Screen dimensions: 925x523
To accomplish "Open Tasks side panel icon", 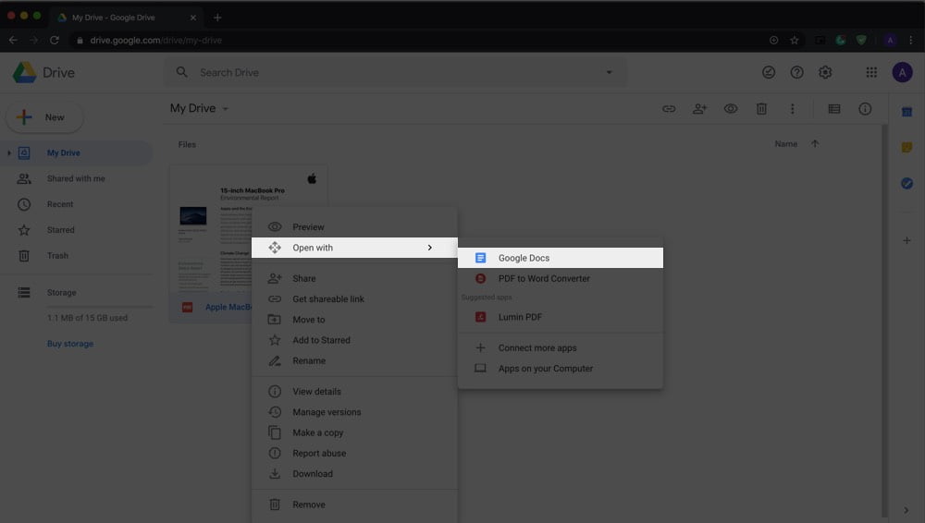I will [x=906, y=183].
